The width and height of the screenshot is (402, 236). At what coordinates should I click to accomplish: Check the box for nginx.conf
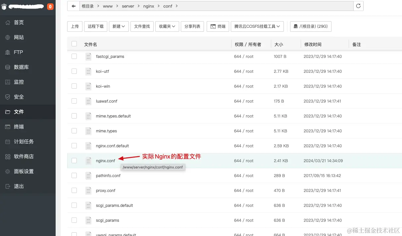point(74,161)
